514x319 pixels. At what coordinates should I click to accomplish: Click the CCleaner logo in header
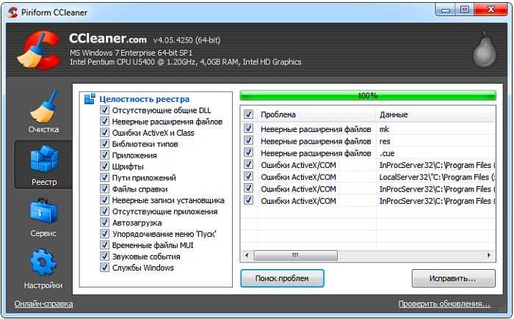pos(38,50)
